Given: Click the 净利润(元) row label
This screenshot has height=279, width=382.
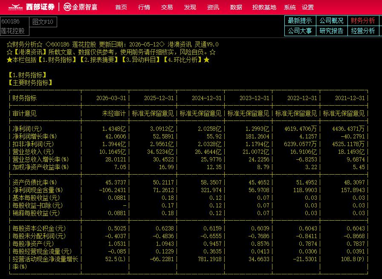Looking at the screenshot, I should (x=27, y=129).
